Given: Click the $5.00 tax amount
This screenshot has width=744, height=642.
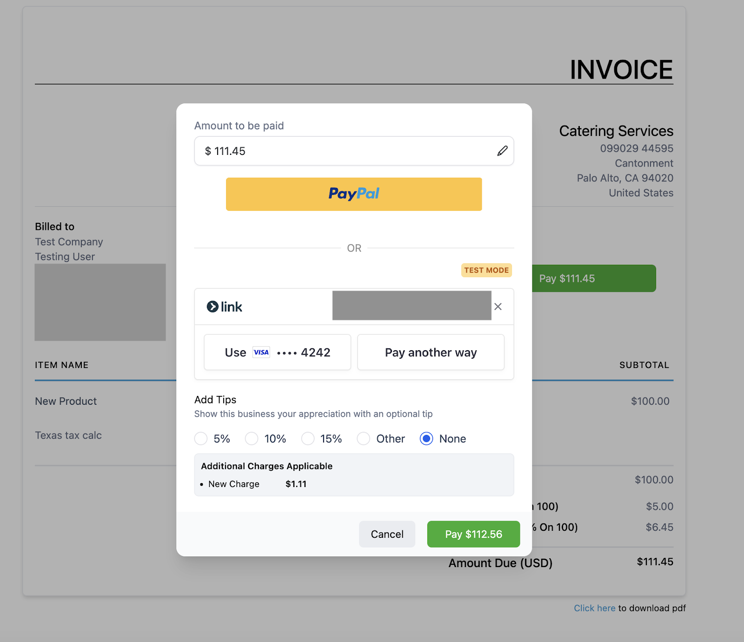Looking at the screenshot, I should point(659,506).
